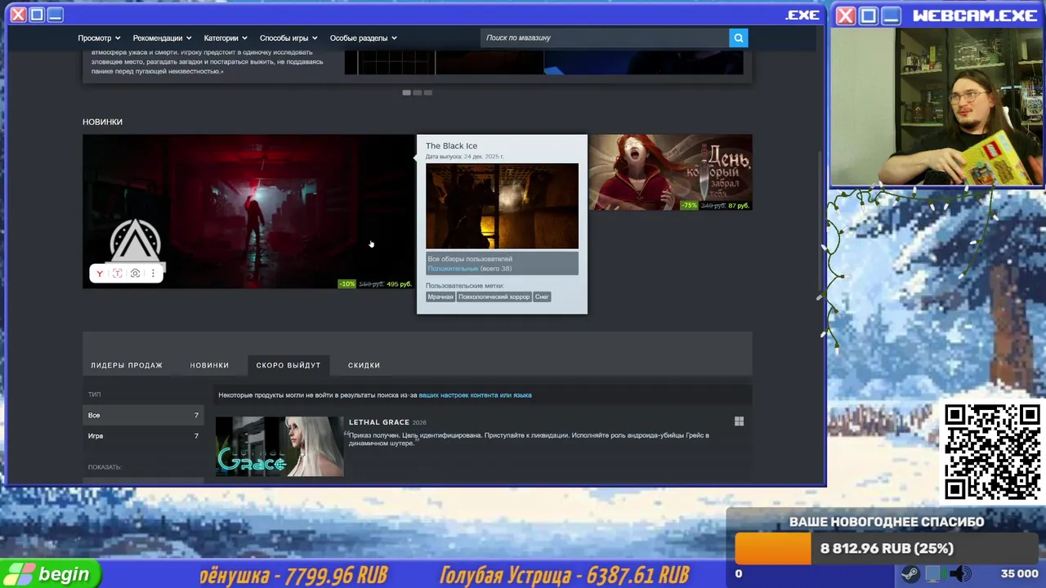Viewport: 1046px width, 588px height.
Task: Click the webcam feed in WEBCAM.EXE window
Action: click(936, 109)
